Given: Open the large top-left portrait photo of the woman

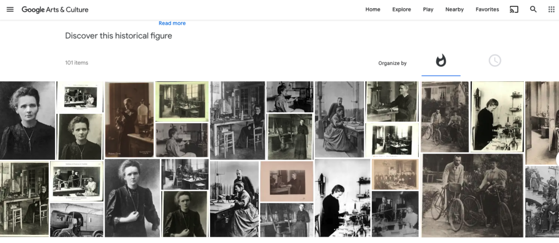Looking at the screenshot, I should click(x=27, y=120).
